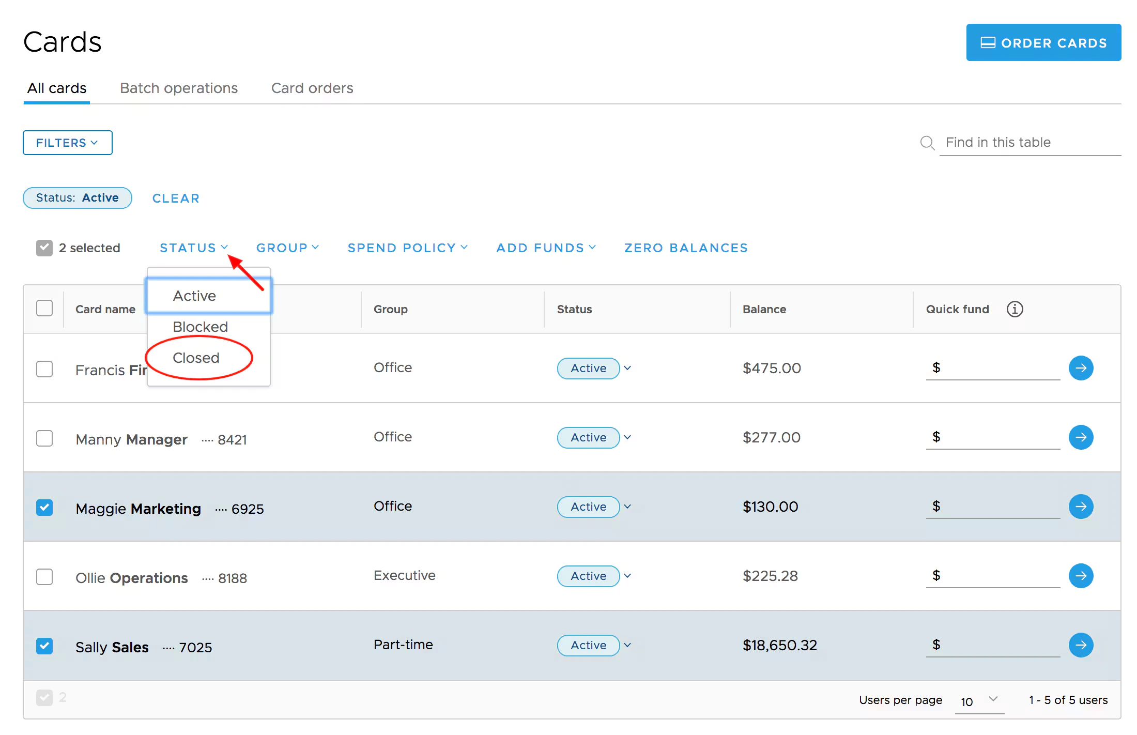Choose Closed from the Status menu
The width and height of the screenshot is (1137, 735).
pyautogui.click(x=196, y=358)
